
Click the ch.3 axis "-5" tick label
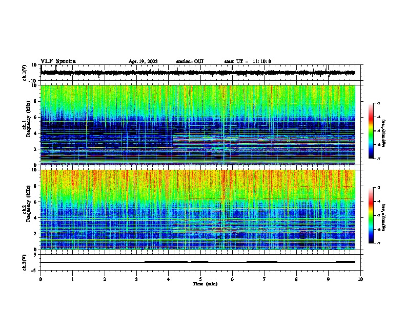pos(34,271)
